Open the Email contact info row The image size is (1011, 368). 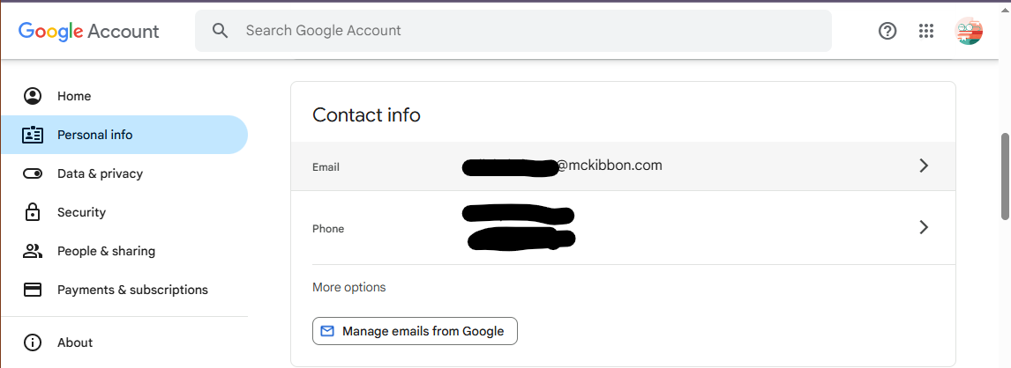coord(623,166)
